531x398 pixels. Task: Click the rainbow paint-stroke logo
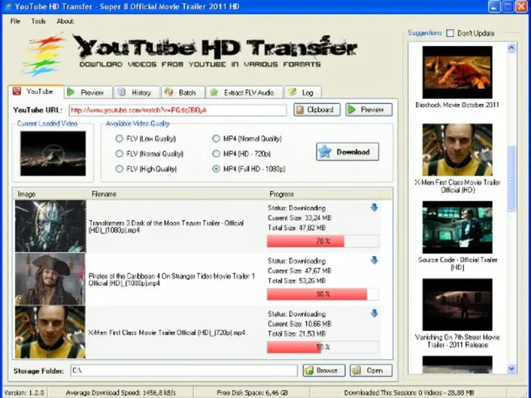pos(43,54)
